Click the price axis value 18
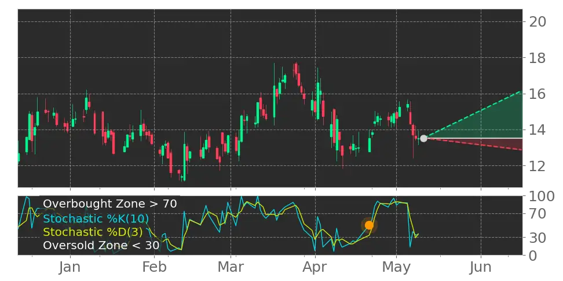 pyautogui.click(x=538, y=58)
